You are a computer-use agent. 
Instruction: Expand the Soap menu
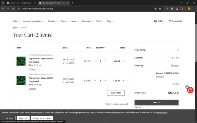coord(65,21)
